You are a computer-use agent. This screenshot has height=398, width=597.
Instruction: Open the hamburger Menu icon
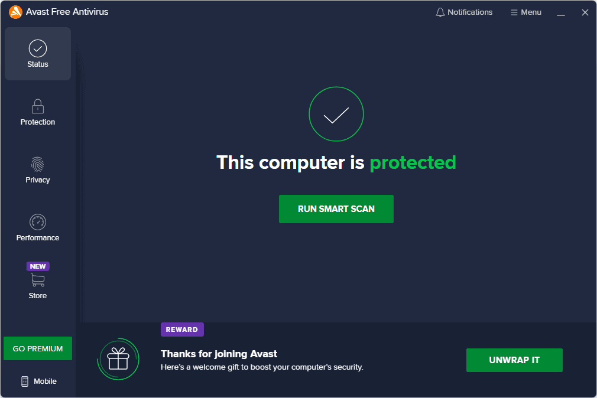(514, 12)
